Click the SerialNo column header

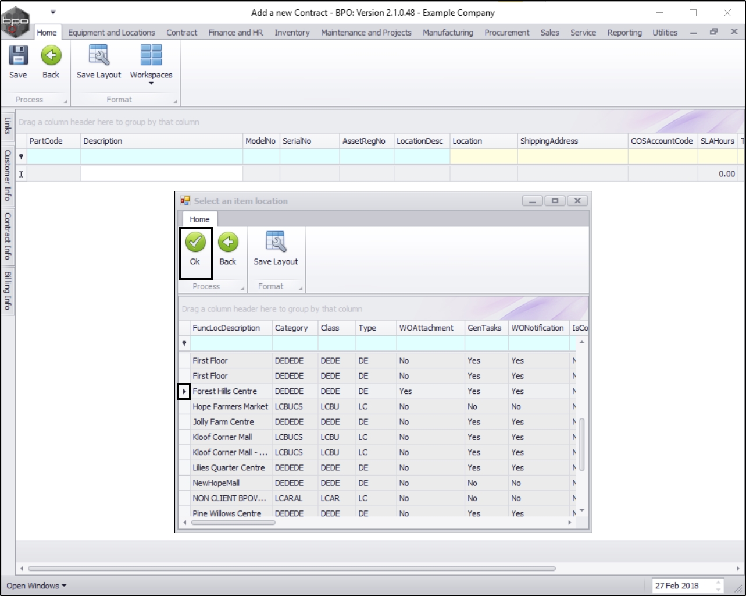(x=309, y=141)
